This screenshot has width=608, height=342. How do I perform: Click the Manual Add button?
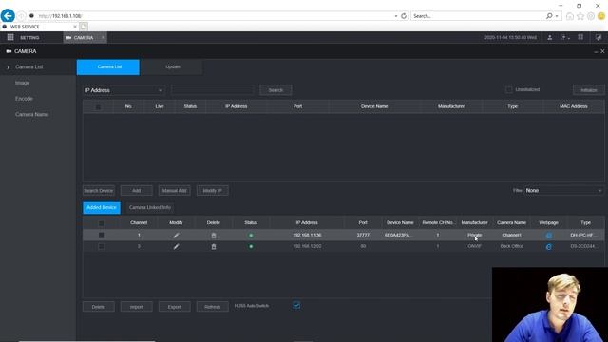point(175,190)
